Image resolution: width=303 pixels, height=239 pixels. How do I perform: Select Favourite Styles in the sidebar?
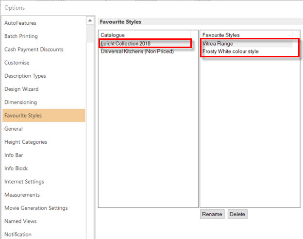44,116
